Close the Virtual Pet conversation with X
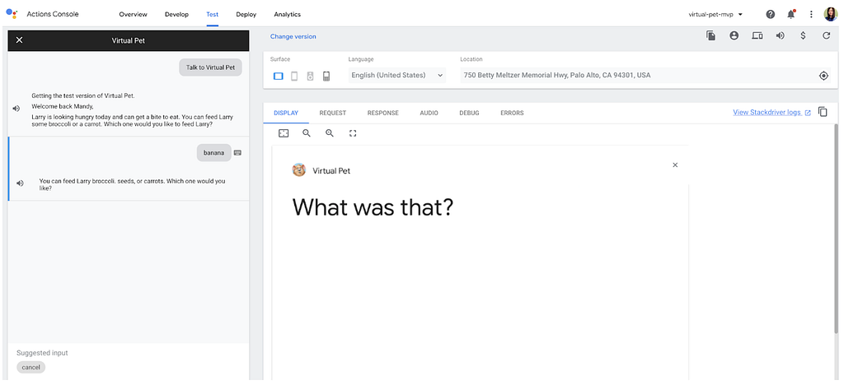 click(x=20, y=40)
